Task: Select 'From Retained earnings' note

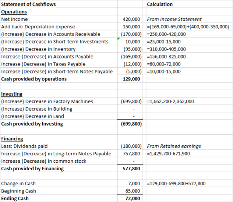Action: [x=174, y=146]
